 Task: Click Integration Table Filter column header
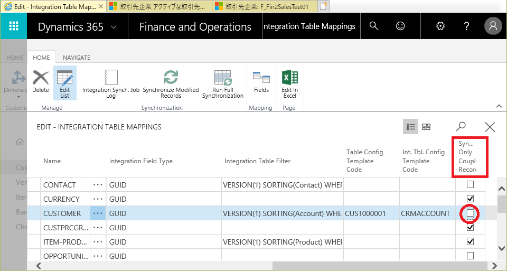click(x=257, y=161)
